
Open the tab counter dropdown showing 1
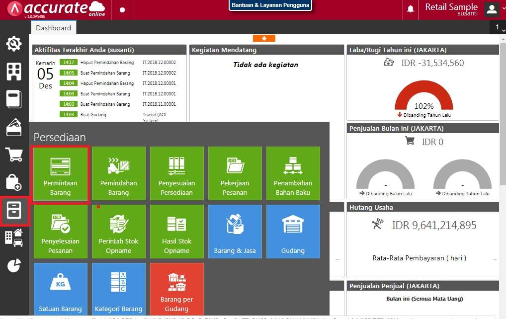coord(498,27)
